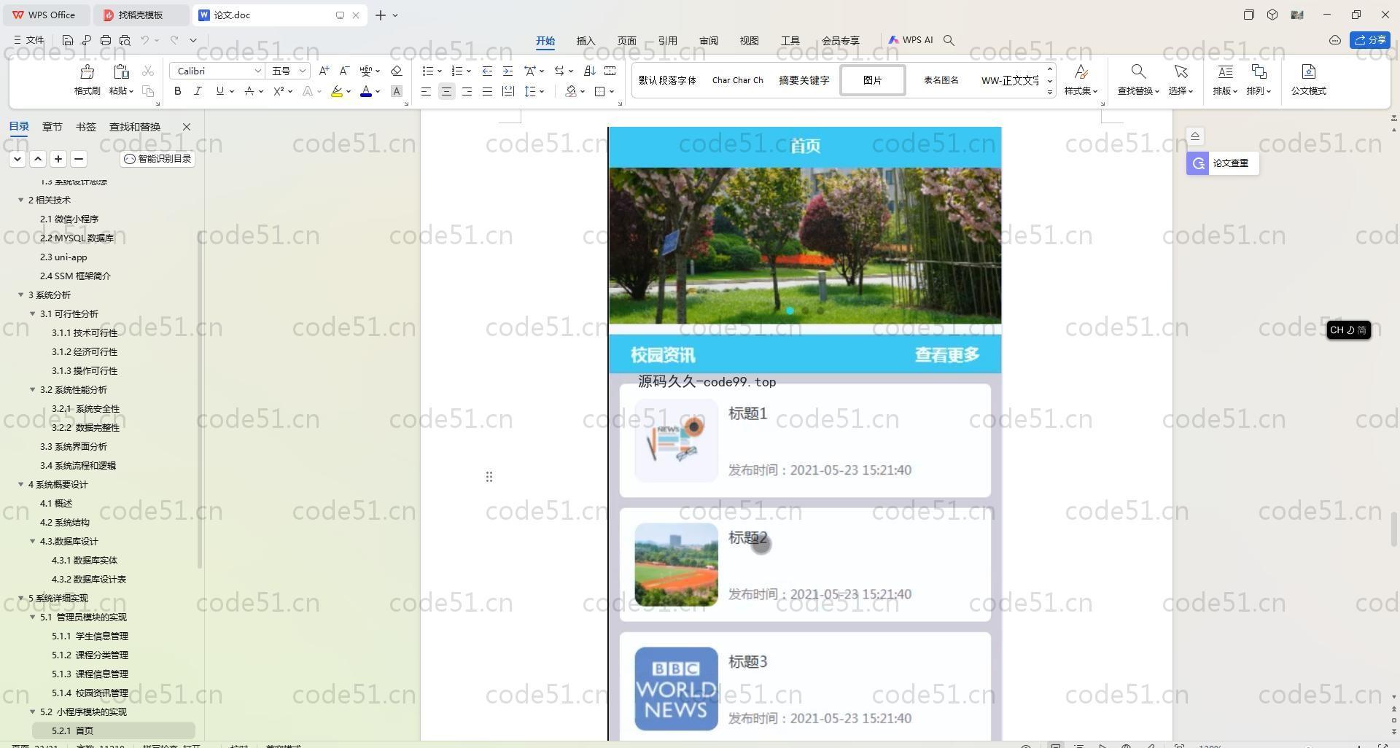This screenshot has width=1400, height=748.
Task: Click the Print icon in quick access toolbar
Action: click(x=106, y=40)
